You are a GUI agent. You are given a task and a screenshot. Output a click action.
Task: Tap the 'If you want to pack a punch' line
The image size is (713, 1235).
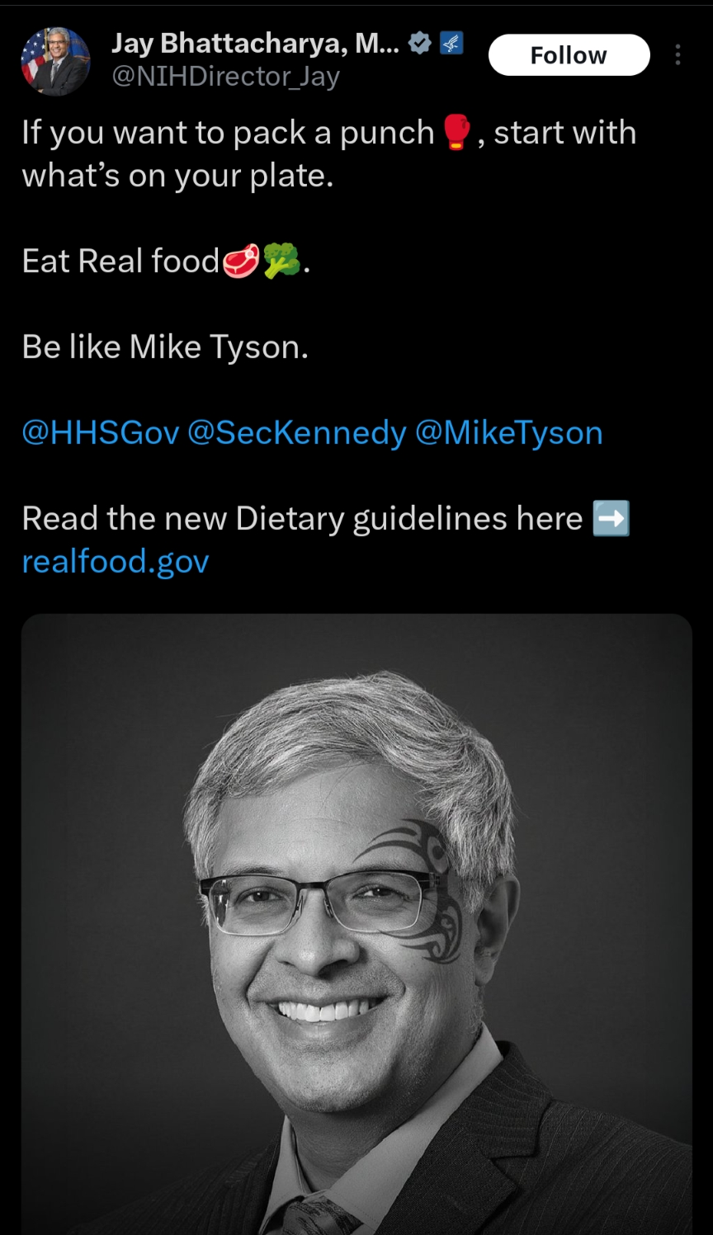coord(229,133)
